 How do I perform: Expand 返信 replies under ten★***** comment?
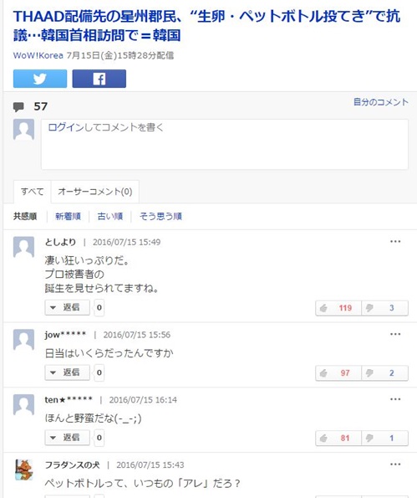tap(67, 438)
